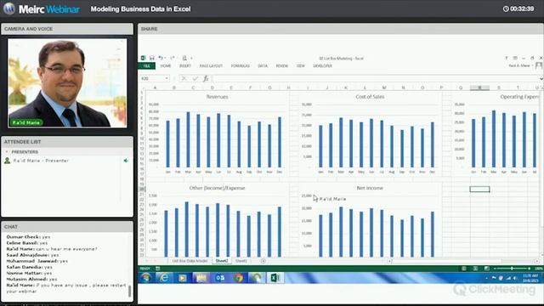The image size is (544, 306).
Task: Select the Net Income chart
Action: [370, 220]
